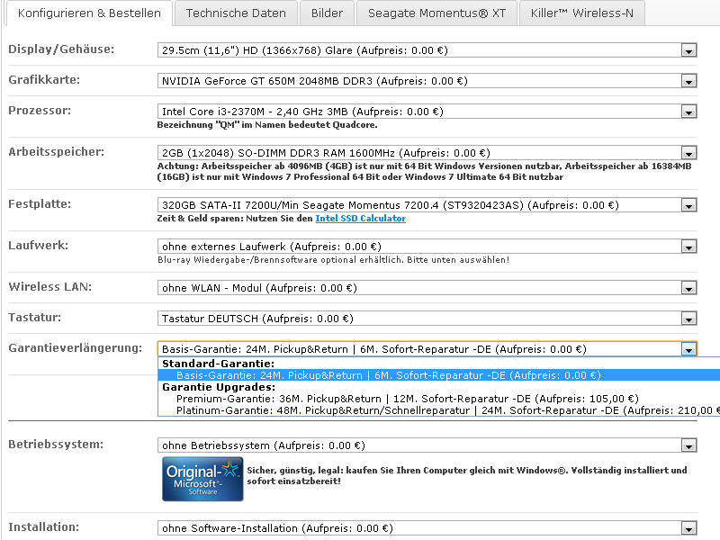Click the Standard-Garantie group header
Image resolution: width=720 pixels, height=540 pixels.
coord(218,364)
